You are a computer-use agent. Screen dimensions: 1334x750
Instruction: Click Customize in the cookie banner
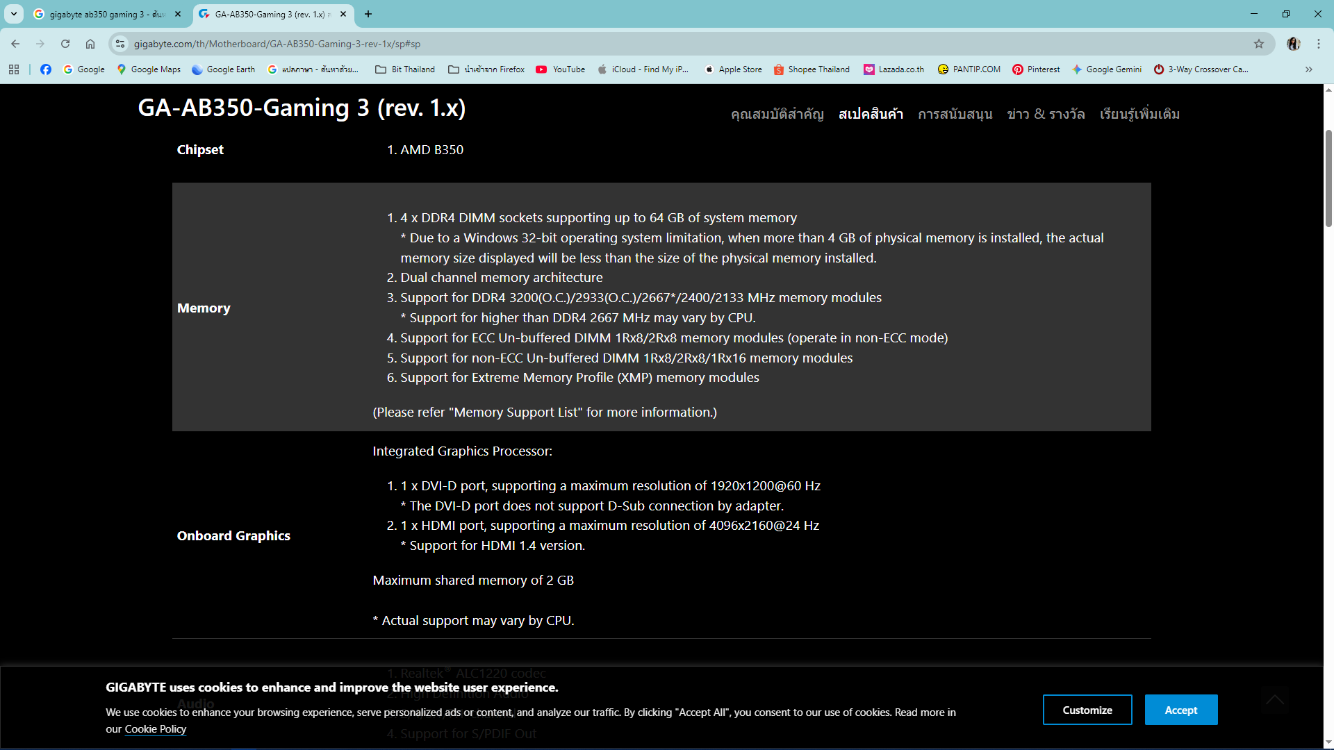[x=1087, y=710]
